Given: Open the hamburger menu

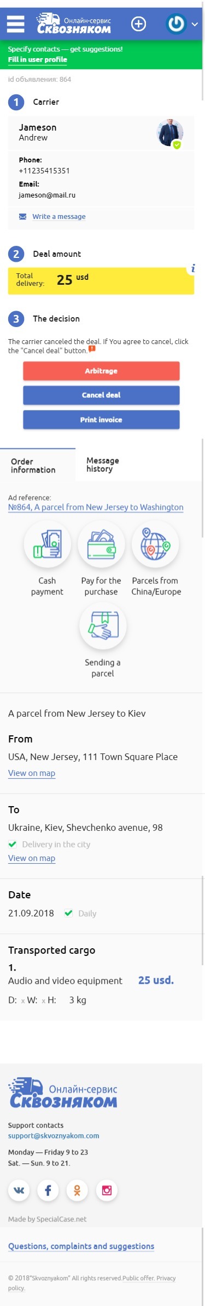Looking at the screenshot, I should (x=15, y=24).
